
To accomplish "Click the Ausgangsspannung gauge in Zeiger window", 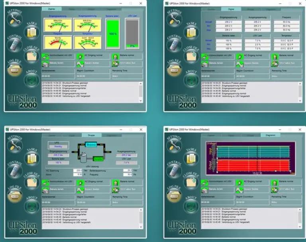I will click(87, 25).
